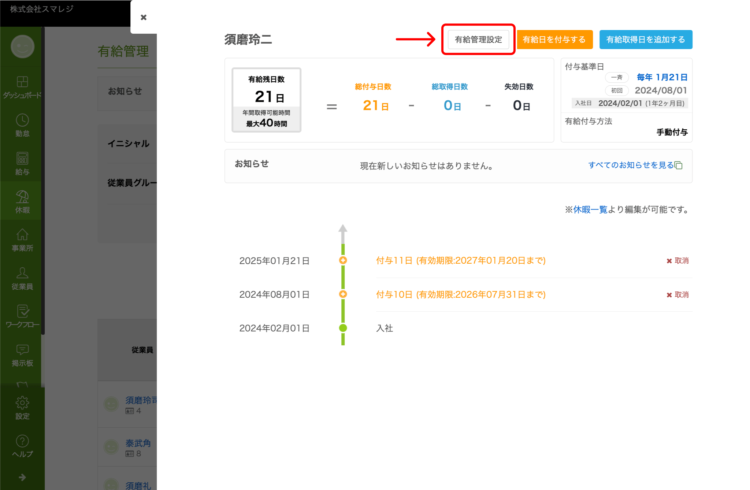Open 泰武角 employee in background list
This screenshot has height=490, width=750.
[138, 443]
